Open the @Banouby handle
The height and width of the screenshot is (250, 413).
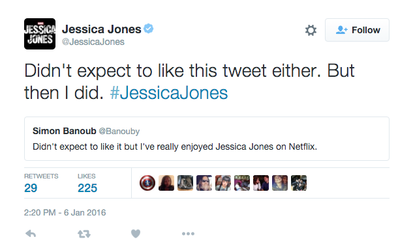119,131
